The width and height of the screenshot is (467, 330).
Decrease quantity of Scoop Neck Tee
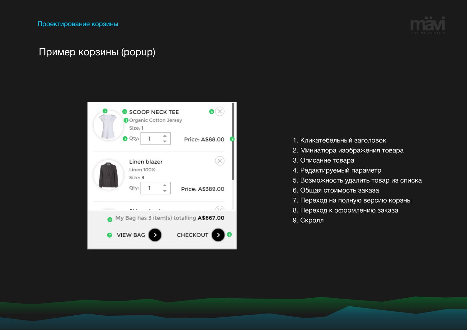(165, 142)
